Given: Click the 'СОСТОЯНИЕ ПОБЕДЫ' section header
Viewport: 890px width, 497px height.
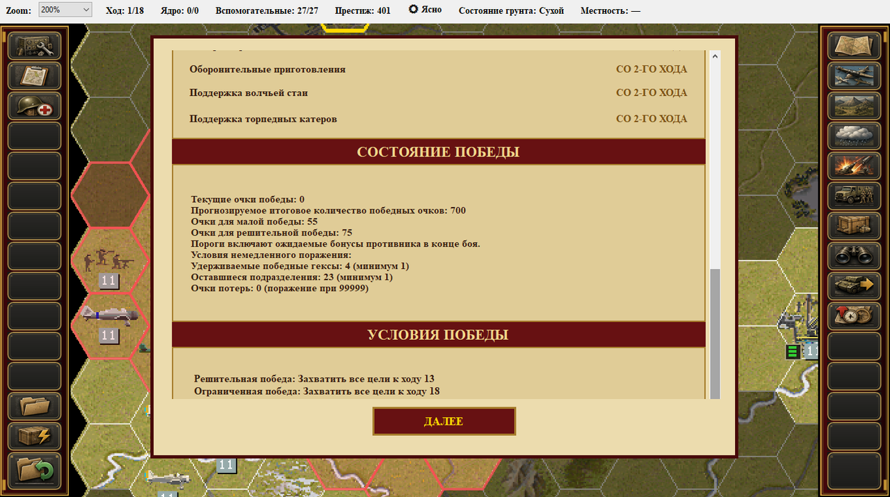Looking at the screenshot, I should coord(439,152).
